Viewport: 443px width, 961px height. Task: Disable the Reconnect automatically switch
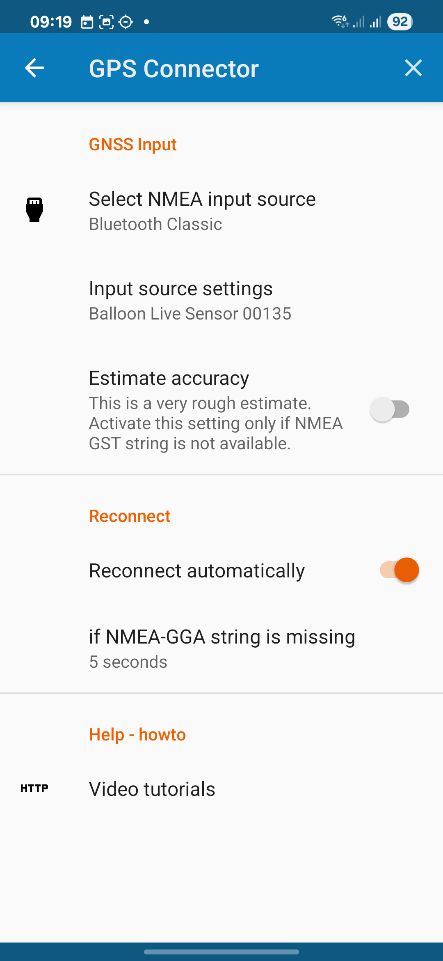399,570
